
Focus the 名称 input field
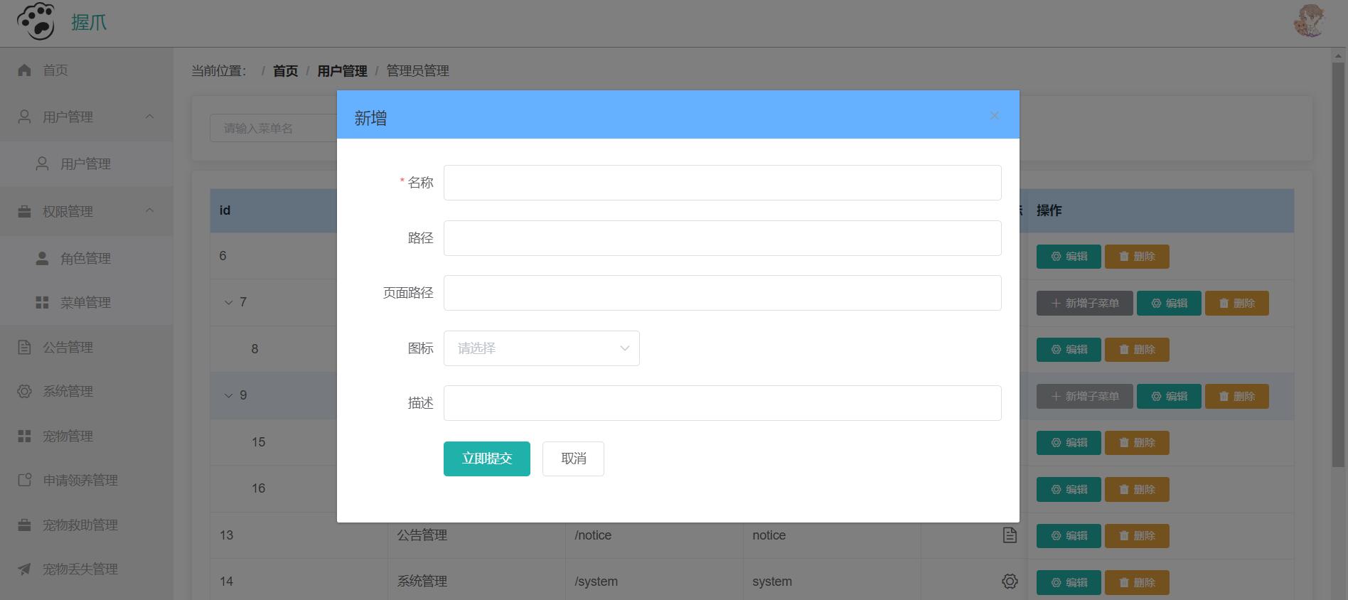(722, 183)
